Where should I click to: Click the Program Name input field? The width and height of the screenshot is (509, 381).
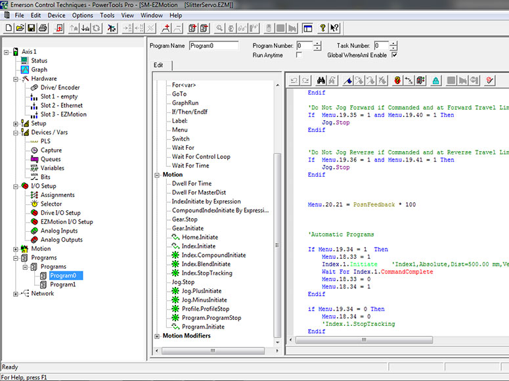pyautogui.click(x=214, y=46)
